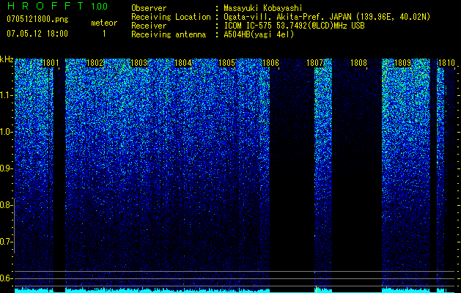Click the 0.6 kHz axis label
The width and height of the screenshot is (461, 293).
click(6, 278)
